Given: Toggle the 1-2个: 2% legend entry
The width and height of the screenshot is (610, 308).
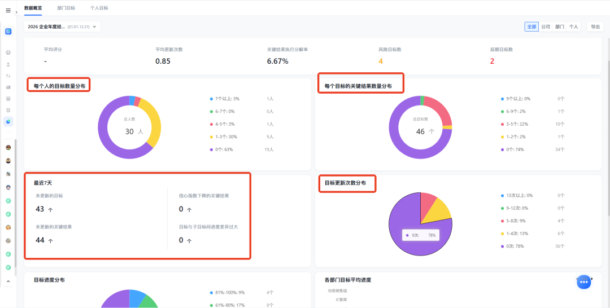Looking at the screenshot, I should click(x=513, y=137).
